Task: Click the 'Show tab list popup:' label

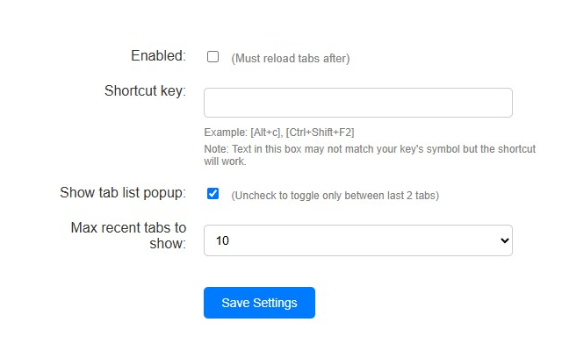Action: (x=122, y=193)
